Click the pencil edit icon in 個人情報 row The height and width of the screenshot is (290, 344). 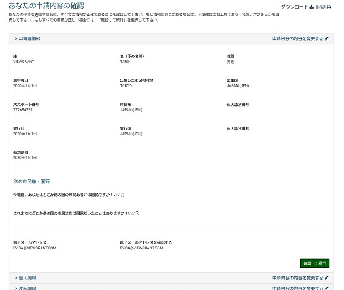point(326,277)
